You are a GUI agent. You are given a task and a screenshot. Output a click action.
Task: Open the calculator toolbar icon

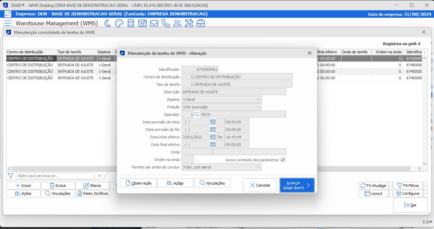click(131, 23)
